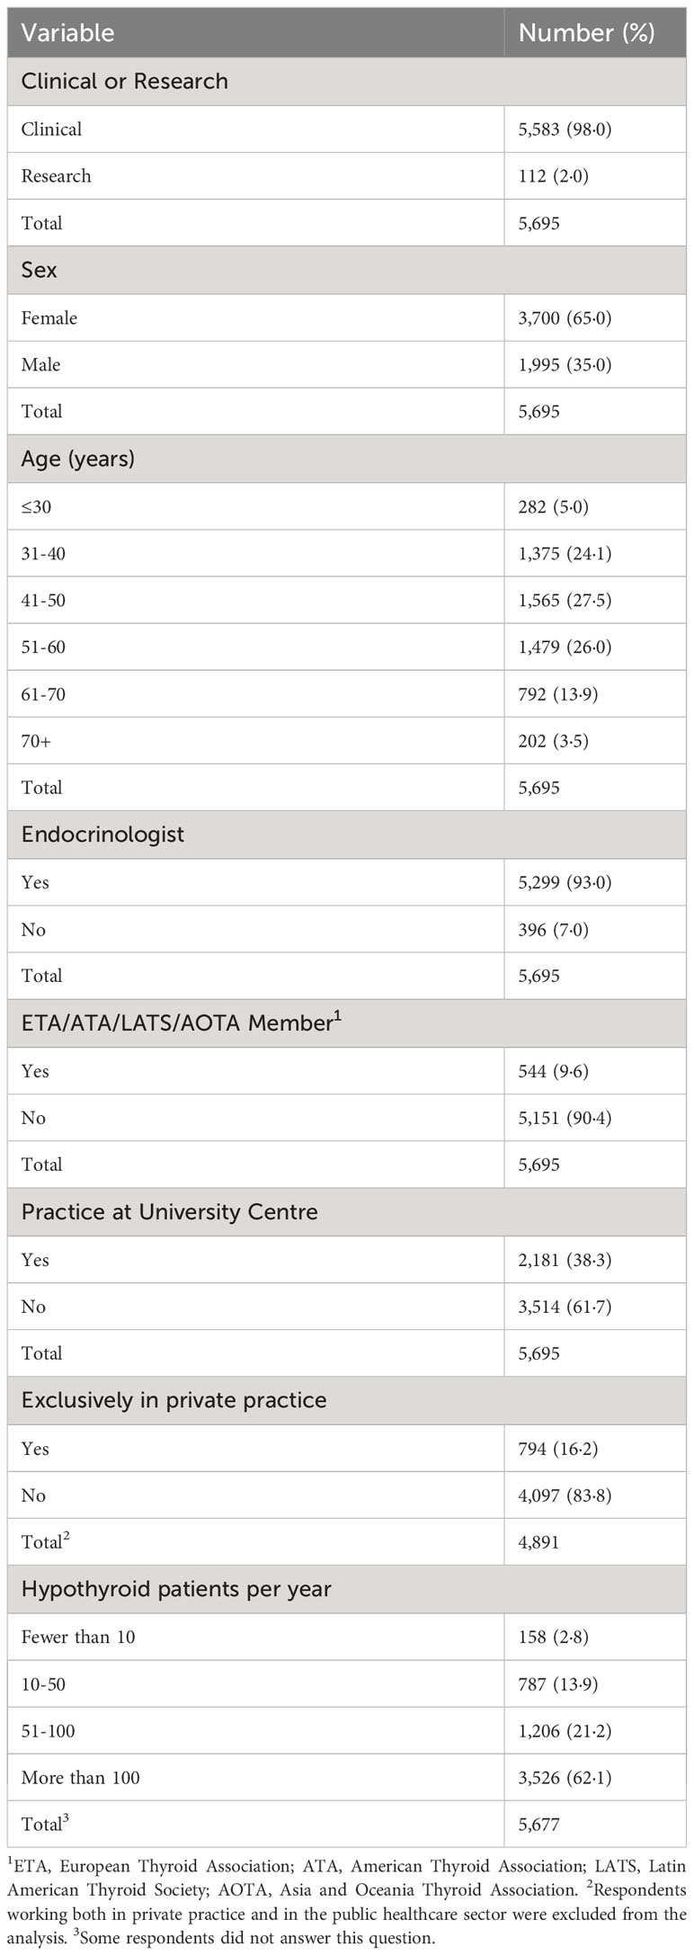Select the Practice at University Centre heading
This screenshot has width=694, height=1955.
pos(170,1211)
